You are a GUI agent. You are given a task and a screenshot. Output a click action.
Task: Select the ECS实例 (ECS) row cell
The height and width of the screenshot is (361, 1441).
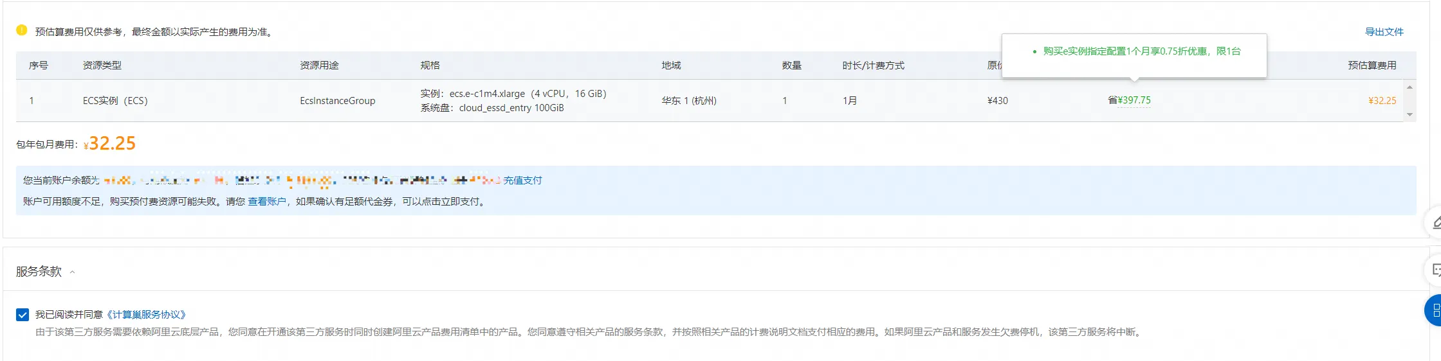coord(115,101)
